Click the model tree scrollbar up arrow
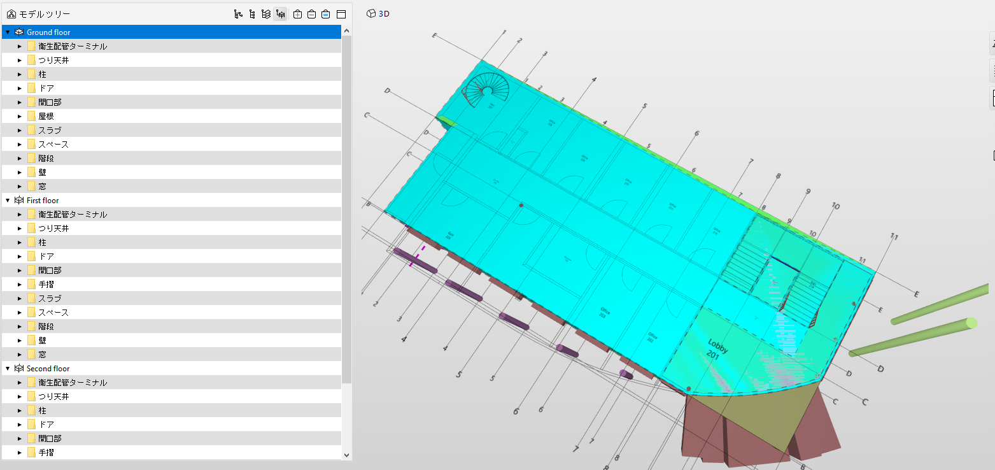Image resolution: width=995 pixels, height=470 pixels. click(x=347, y=30)
